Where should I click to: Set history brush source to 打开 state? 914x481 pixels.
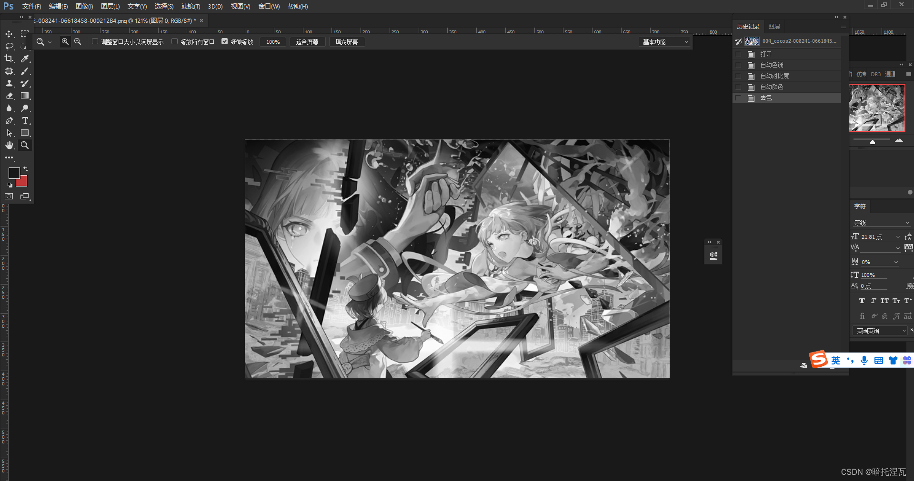(738, 54)
